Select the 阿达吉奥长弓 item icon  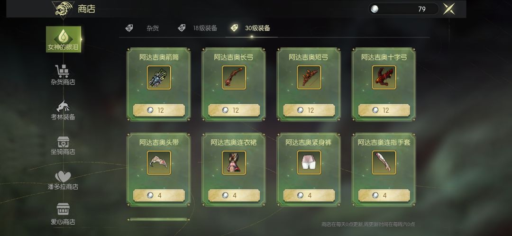(x=234, y=77)
